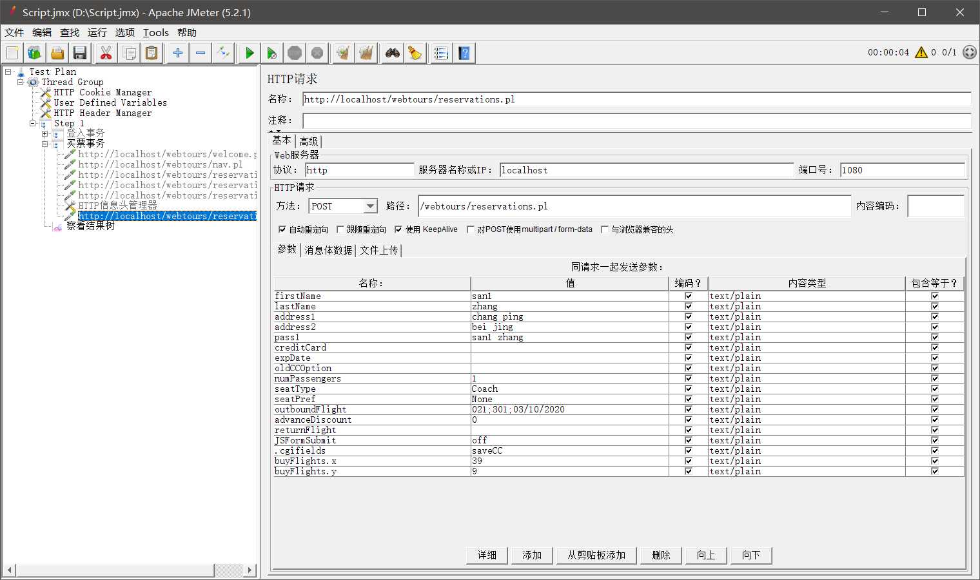
Task: Click the Reset search icon
Action: tap(415, 53)
